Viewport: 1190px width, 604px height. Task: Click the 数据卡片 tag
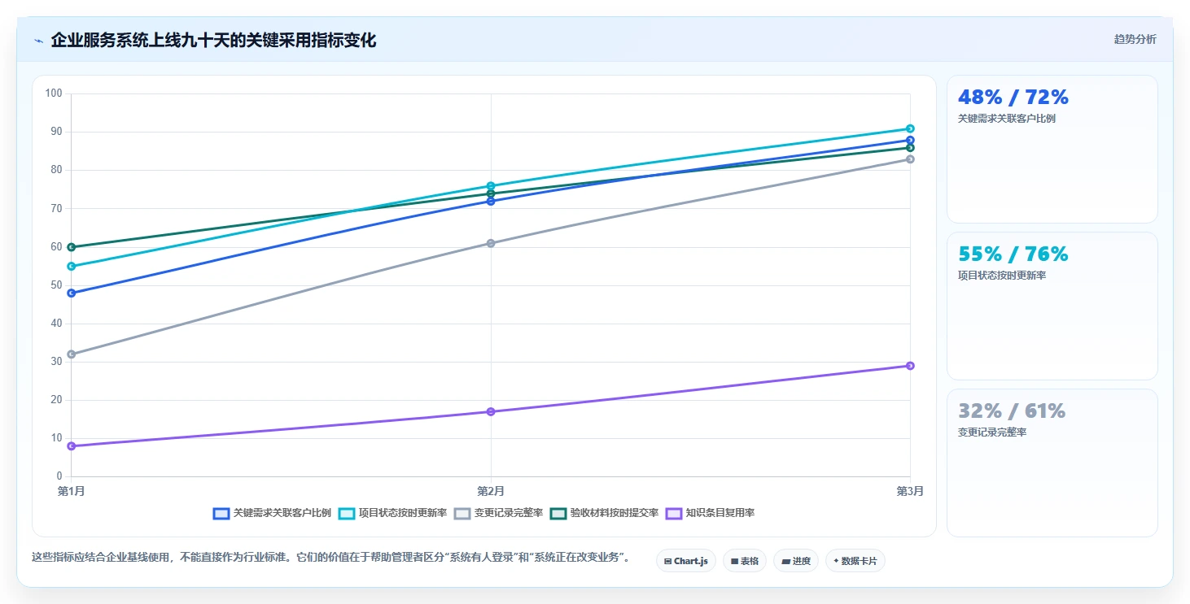click(x=855, y=561)
